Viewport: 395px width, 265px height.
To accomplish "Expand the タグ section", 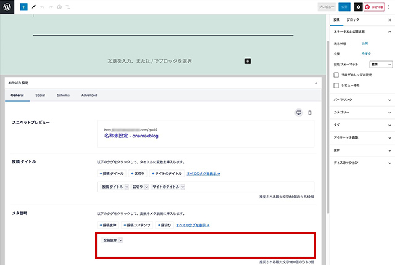I will point(362,125).
